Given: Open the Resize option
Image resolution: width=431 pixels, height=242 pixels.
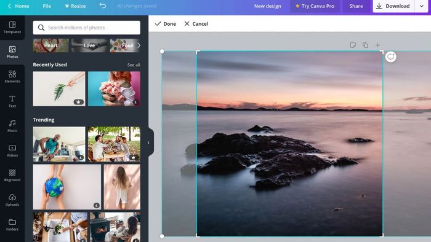Looking at the screenshot, I should click(75, 6).
